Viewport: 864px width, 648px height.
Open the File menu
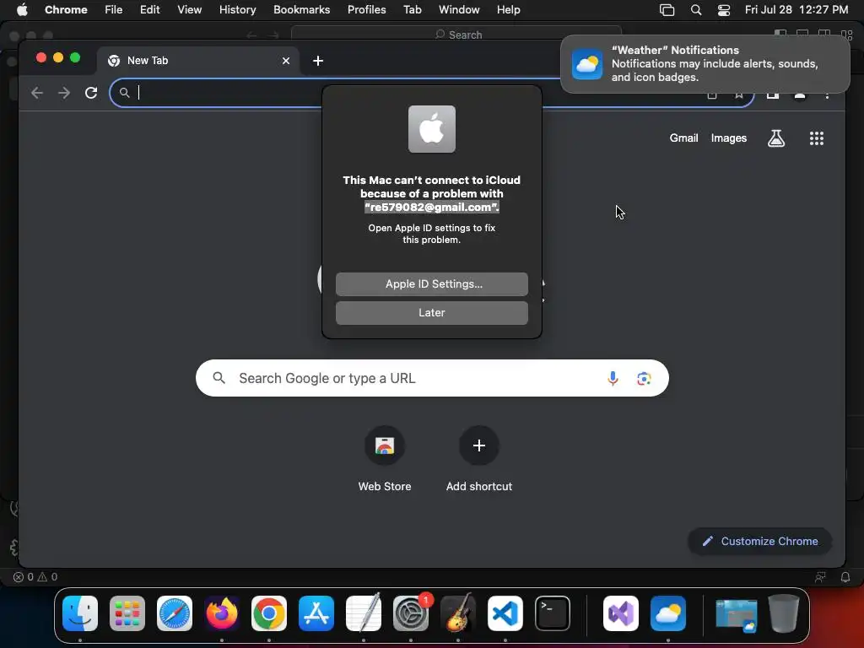(x=114, y=9)
